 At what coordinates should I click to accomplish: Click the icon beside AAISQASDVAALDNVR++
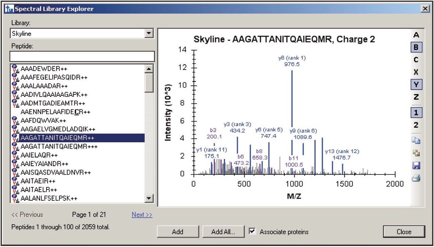pos(15,172)
